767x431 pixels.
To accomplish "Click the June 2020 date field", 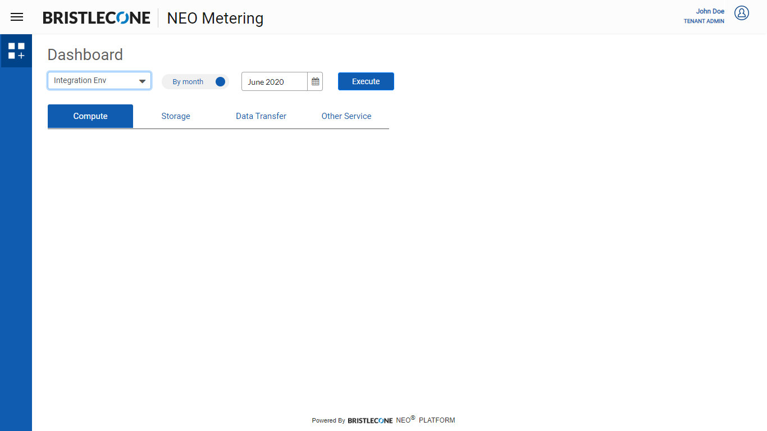I will (275, 81).
